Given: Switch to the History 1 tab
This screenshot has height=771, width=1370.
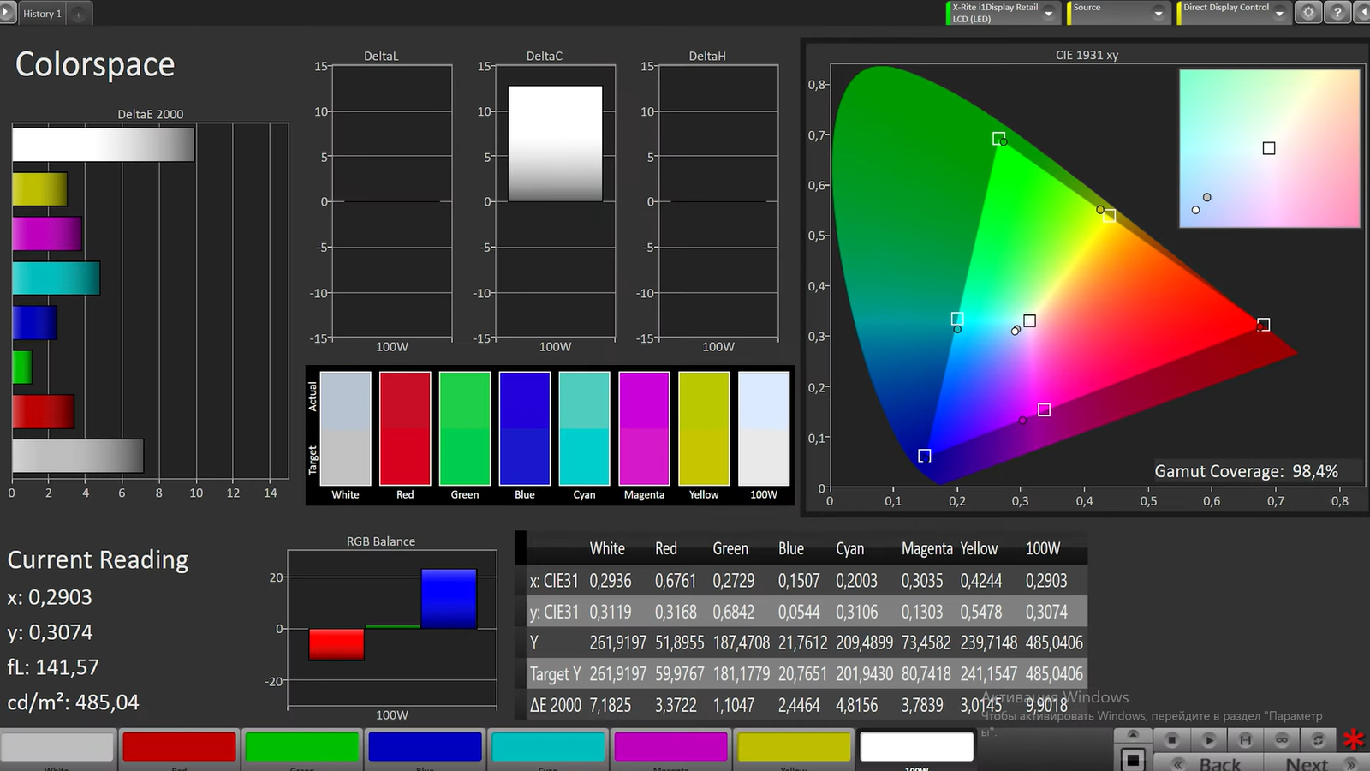Looking at the screenshot, I should (41, 14).
